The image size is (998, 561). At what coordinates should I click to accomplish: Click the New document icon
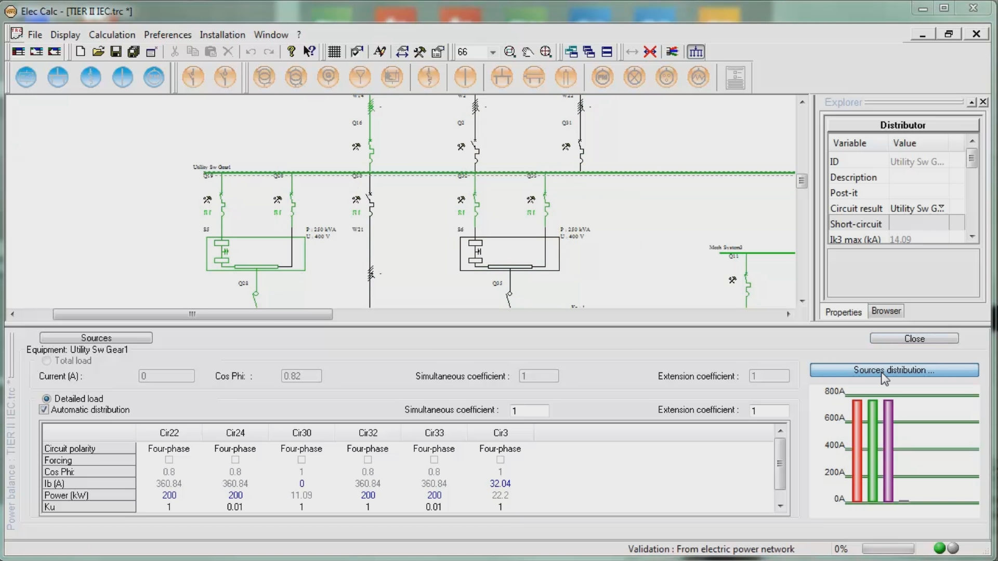[x=80, y=51]
